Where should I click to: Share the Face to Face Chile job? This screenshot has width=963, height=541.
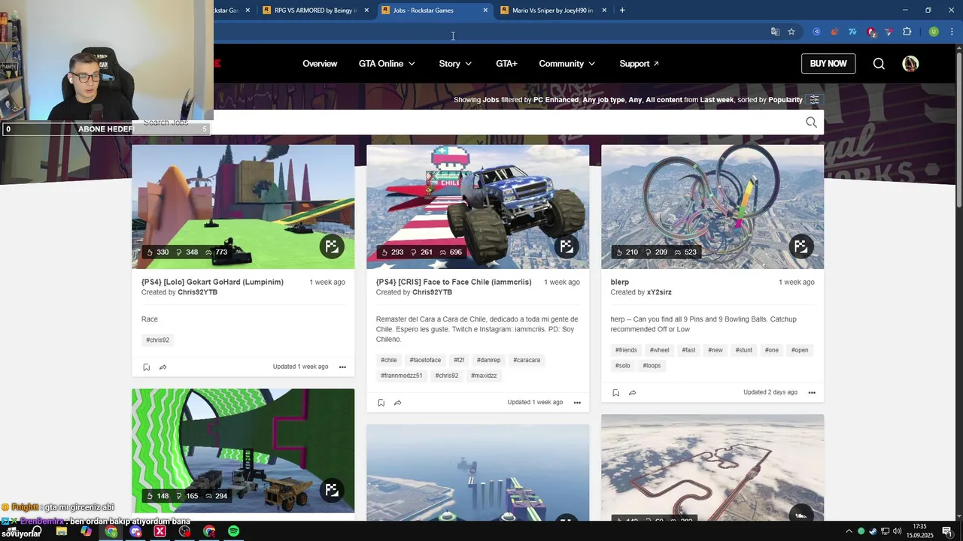click(x=397, y=403)
